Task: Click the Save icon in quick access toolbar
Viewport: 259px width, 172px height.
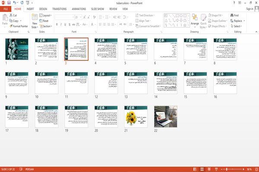Action: (9, 3)
